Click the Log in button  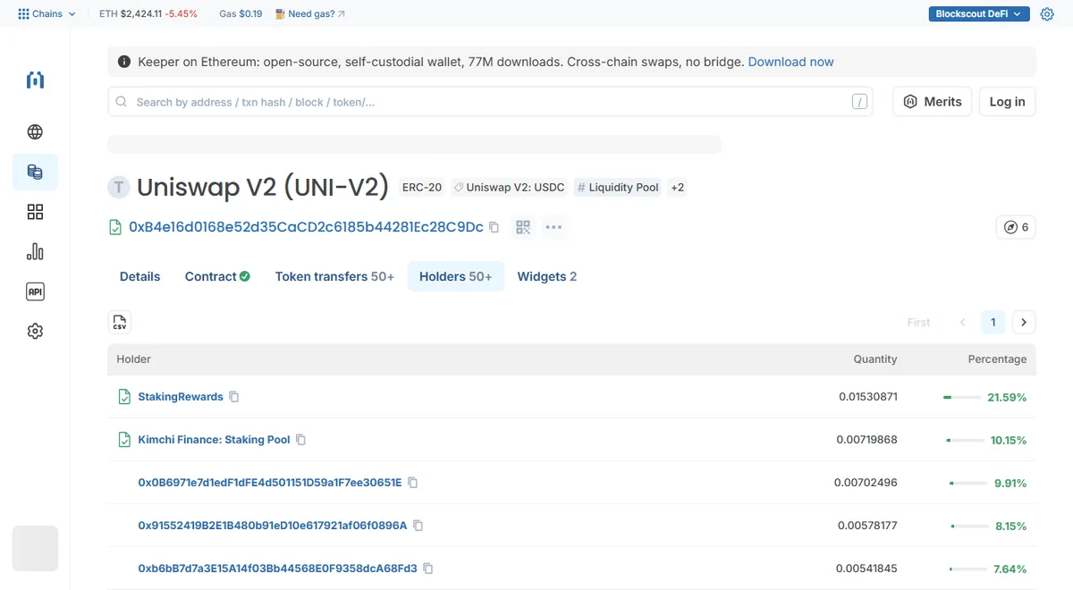[x=1008, y=102]
